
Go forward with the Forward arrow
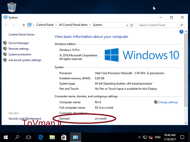13,25
